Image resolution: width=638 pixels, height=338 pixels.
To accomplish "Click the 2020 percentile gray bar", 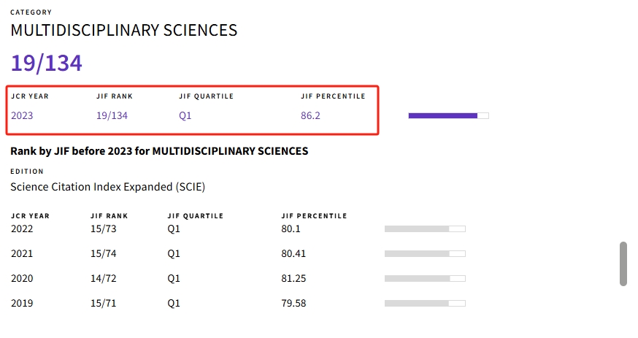I will 425,279.
